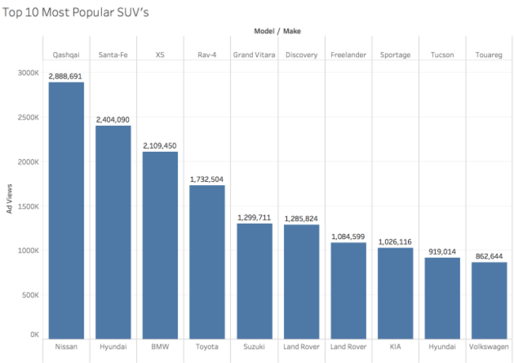The height and width of the screenshot is (363, 514).
Task: Click the Nissan Qashqai bar
Action: 66,210
